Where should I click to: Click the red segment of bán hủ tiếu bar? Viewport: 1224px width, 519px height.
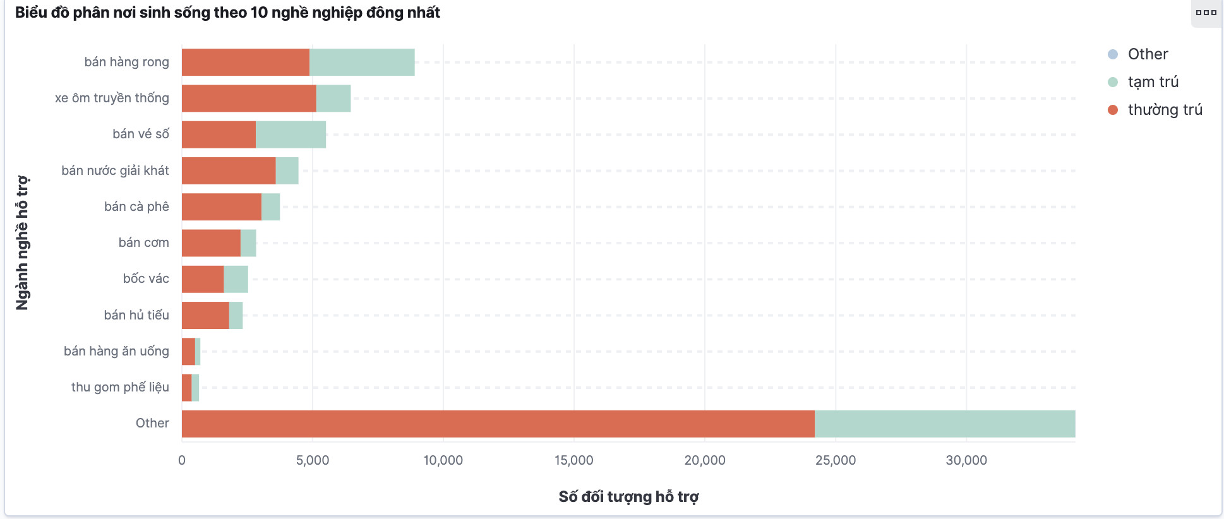point(205,315)
